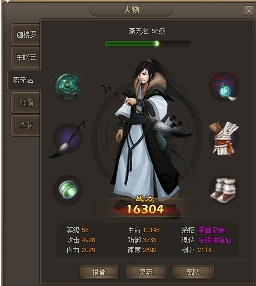Open the 金银独角仙 soul servant link
The image size is (256, 286).
click(x=215, y=240)
